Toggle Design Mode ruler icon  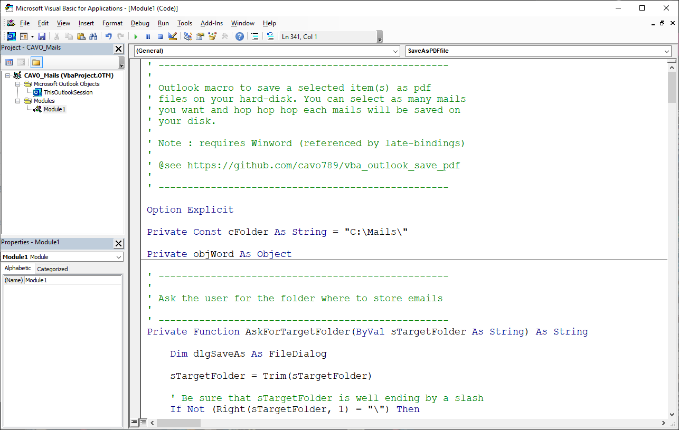click(x=172, y=36)
